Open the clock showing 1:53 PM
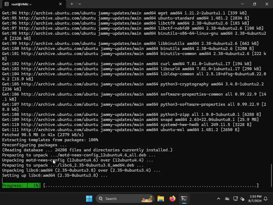Viewport: 273px width, 205px height. (x=255, y=199)
